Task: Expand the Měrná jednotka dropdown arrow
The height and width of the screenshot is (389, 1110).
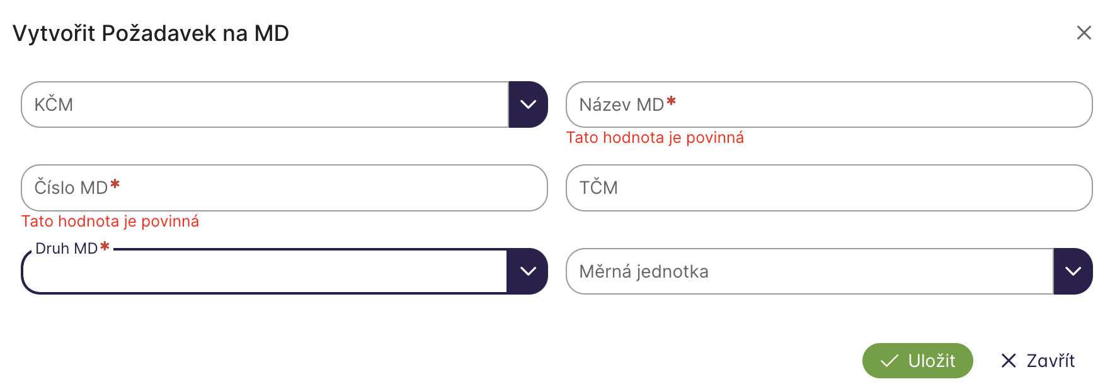Action: [x=1073, y=271]
